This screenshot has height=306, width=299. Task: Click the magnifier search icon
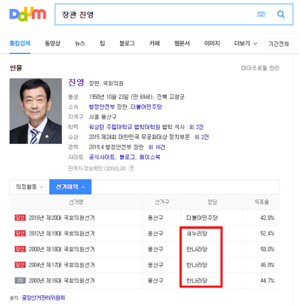[281, 14]
